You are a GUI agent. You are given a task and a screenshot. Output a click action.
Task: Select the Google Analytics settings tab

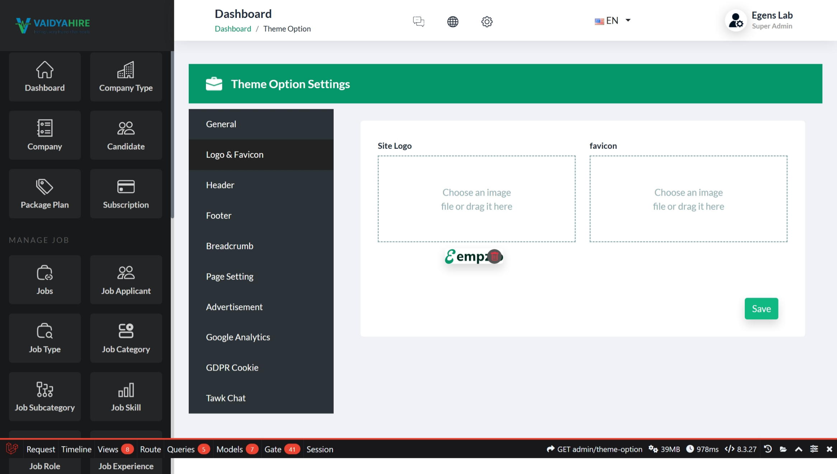point(238,337)
